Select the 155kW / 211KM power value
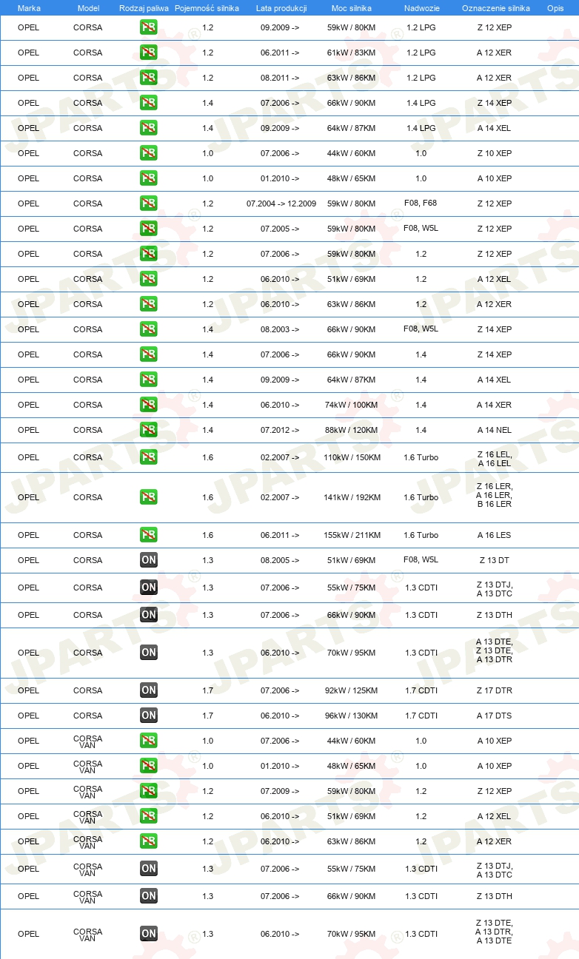Image resolution: width=579 pixels, height=959 pixels. point(352,535)
